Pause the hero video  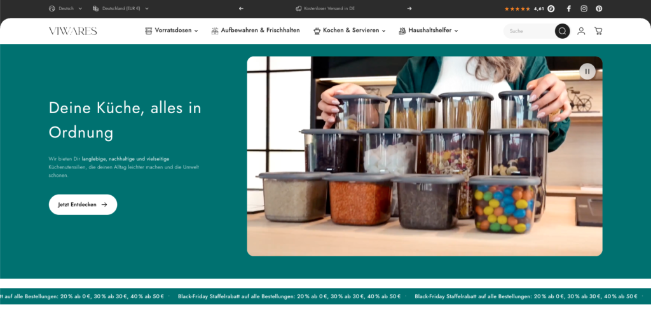(x=587, y=71)
